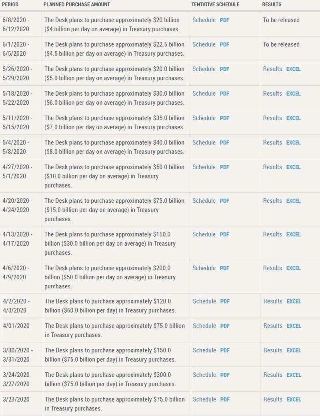Open Results for 3/30/2020 - 3/31/2020 period
This screenshot has height=416, width=320.
(273, 350)
